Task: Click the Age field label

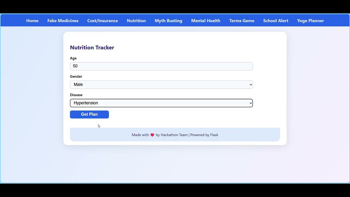Action: pos(73,58)
